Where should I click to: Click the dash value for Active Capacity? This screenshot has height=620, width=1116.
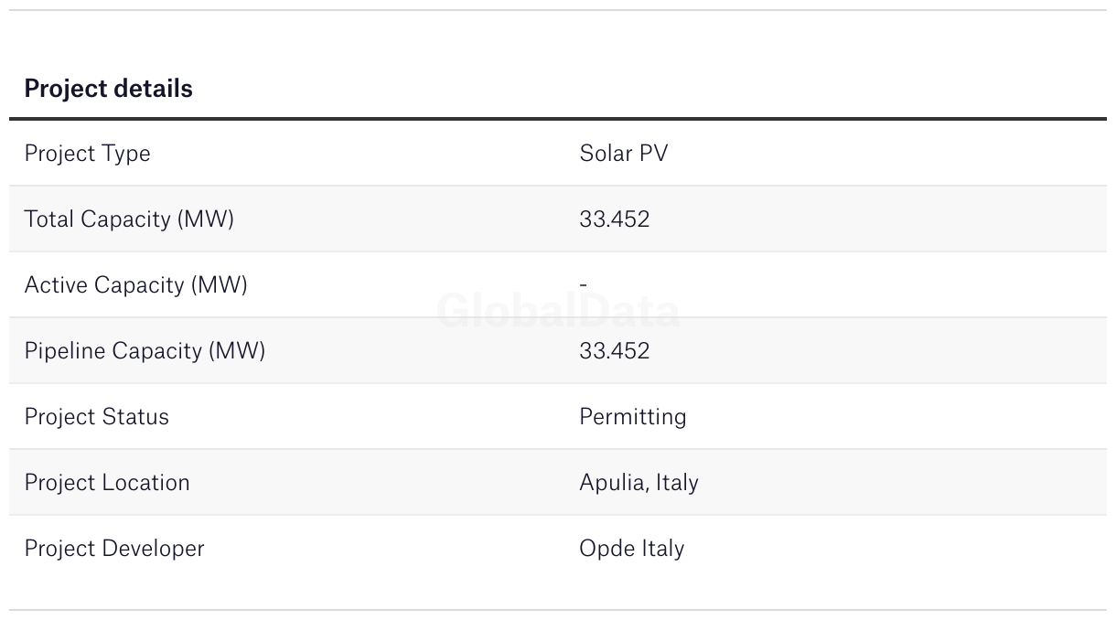(583, 285)
